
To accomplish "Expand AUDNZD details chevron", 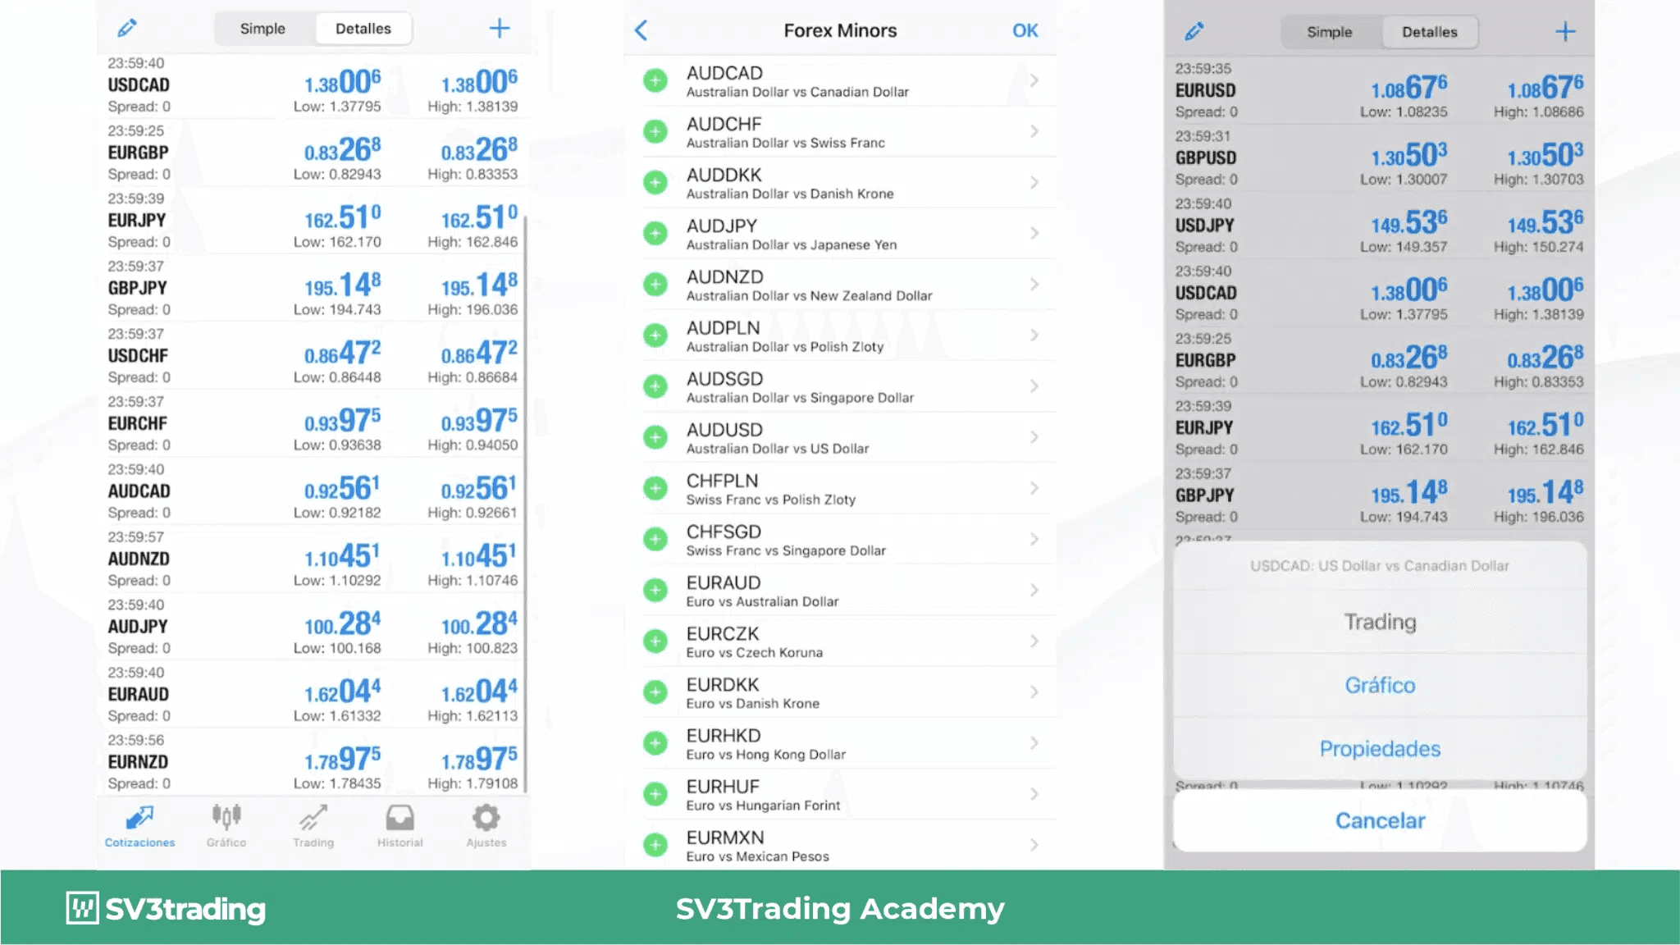I will click(x=1034, y=285).
